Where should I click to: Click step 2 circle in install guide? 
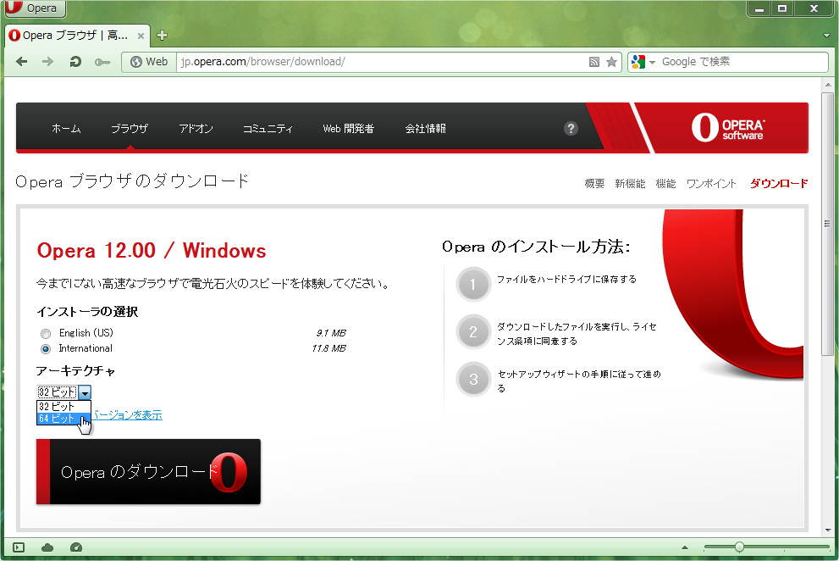coord(473,331)
